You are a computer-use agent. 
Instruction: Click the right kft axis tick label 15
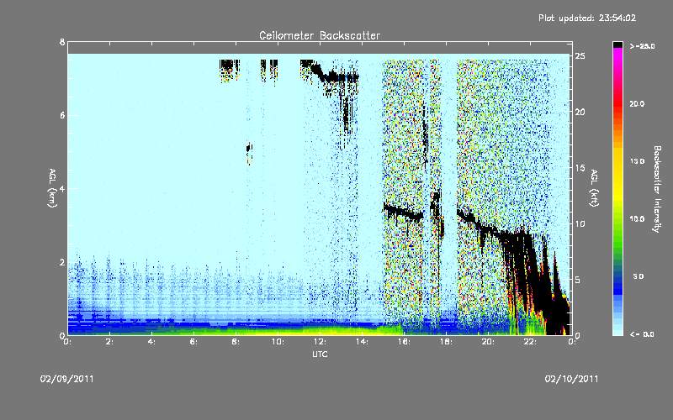pyautogui.click(x=580, y=168)
